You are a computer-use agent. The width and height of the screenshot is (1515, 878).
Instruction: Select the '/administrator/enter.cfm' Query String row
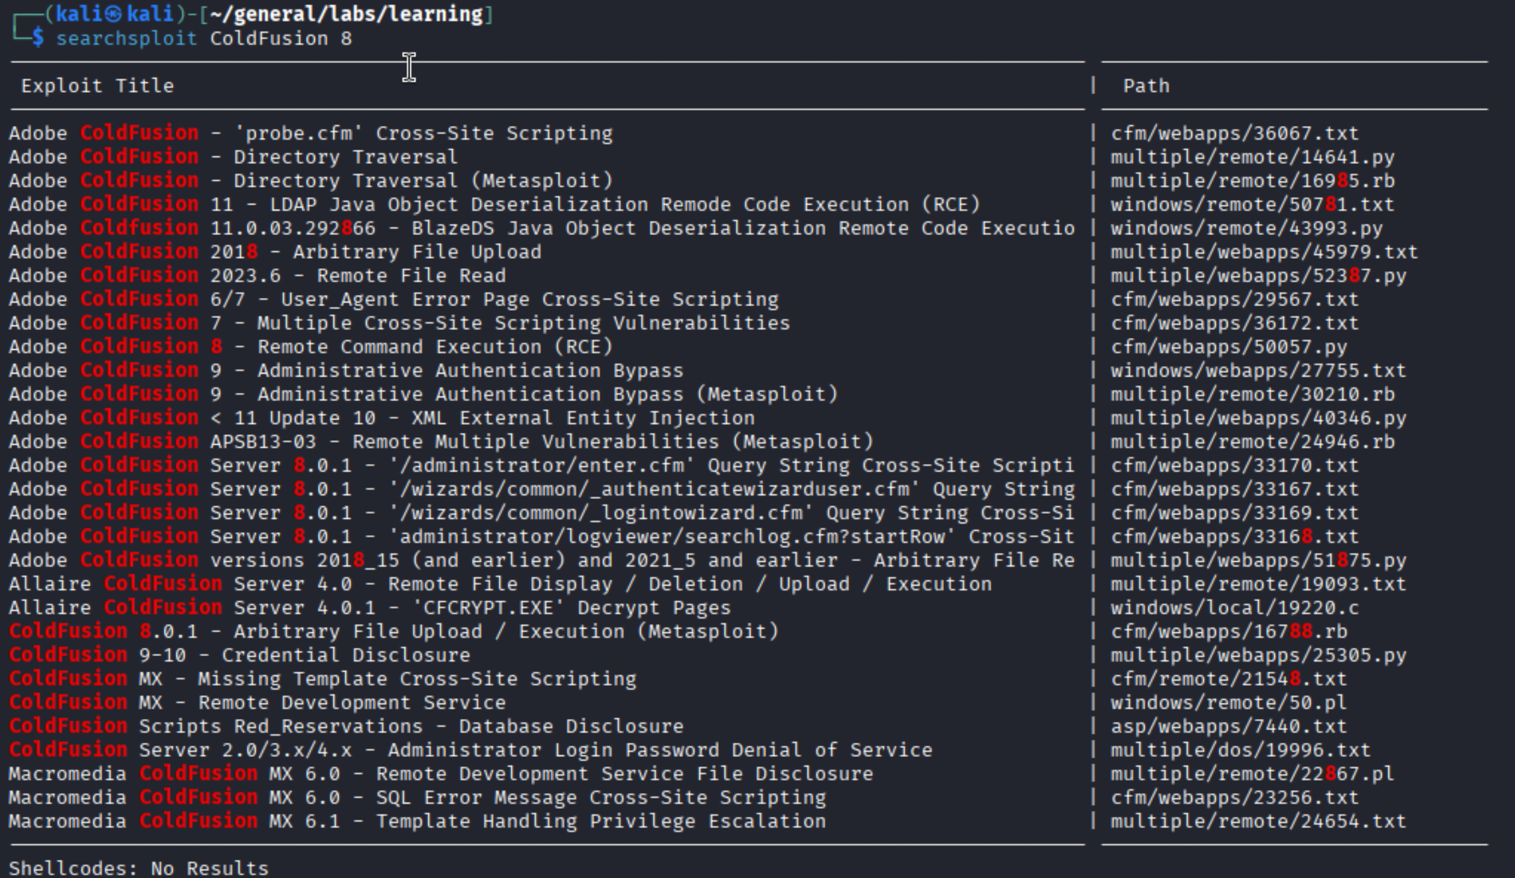542,465
